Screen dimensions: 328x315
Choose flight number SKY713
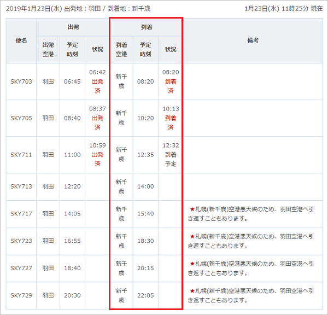21,186
